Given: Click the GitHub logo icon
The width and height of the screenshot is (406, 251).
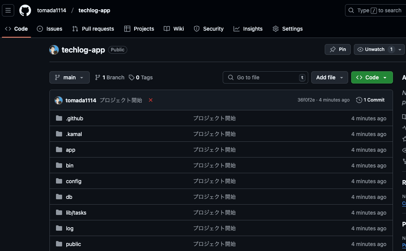Looking at the screenshot, I should (25, 10).
